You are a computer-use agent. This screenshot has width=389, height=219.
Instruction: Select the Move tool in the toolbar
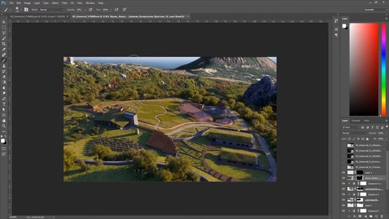point(4,22)
